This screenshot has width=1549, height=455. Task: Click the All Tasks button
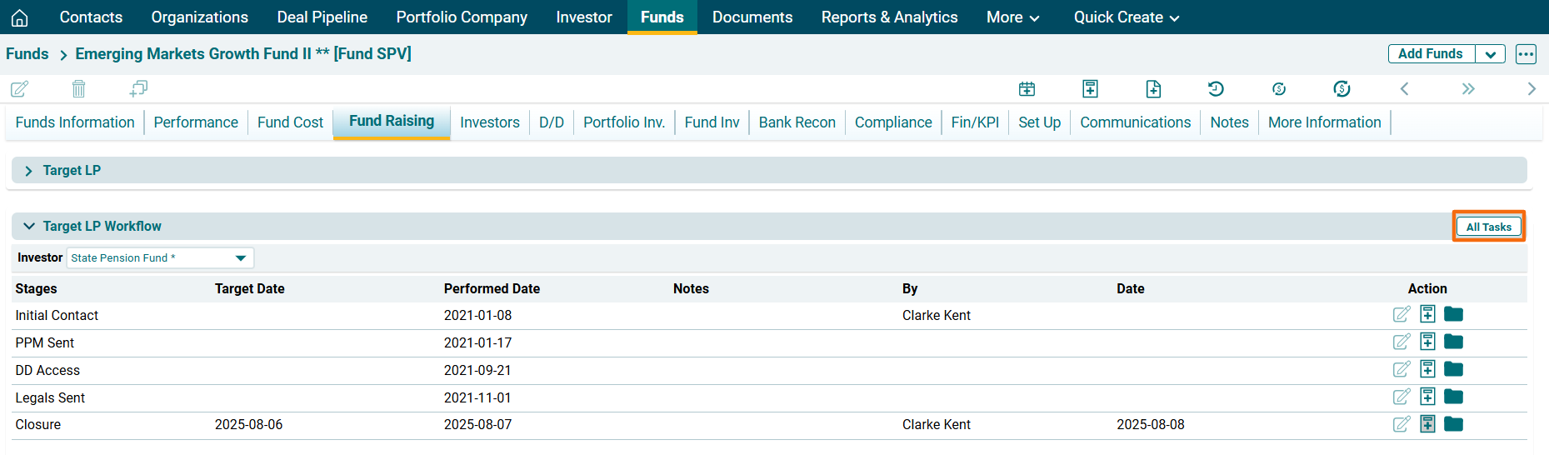(x=1488, y=227)
